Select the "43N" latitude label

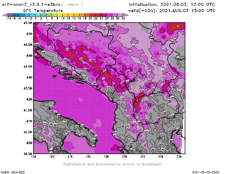pos(29,77)
